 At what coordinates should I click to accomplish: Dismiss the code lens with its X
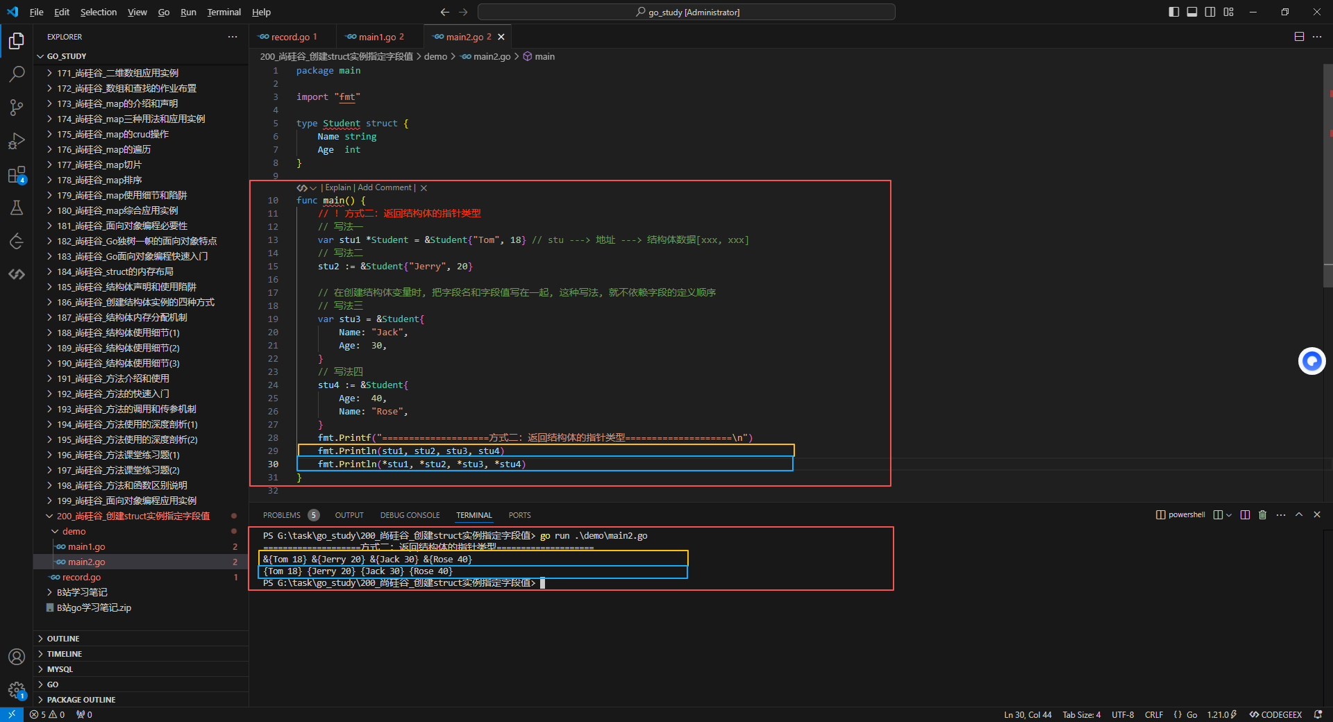click(x=424, y=188)
